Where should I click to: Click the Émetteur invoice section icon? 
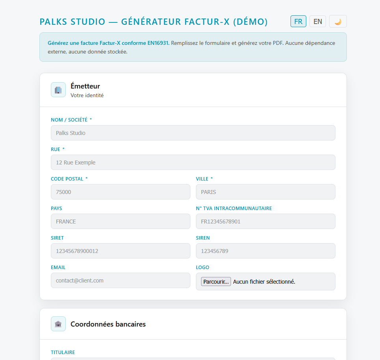point(58,89)
